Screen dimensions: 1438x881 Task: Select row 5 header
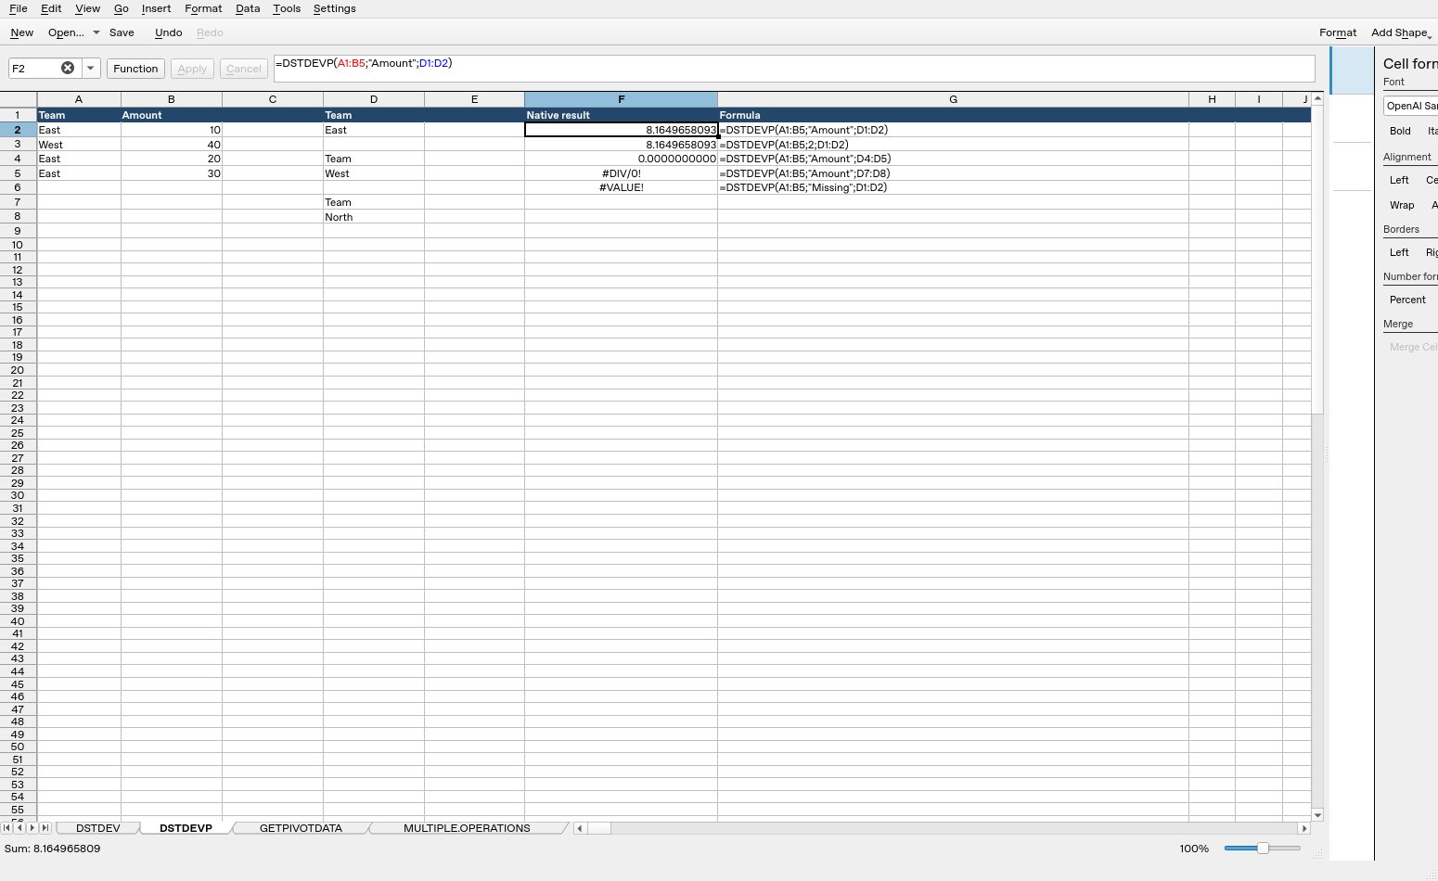pos(18,173)
